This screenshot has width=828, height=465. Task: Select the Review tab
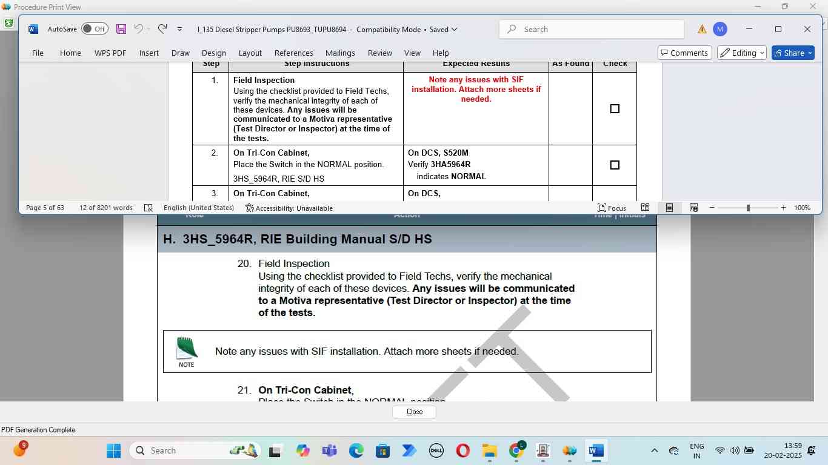380,53
